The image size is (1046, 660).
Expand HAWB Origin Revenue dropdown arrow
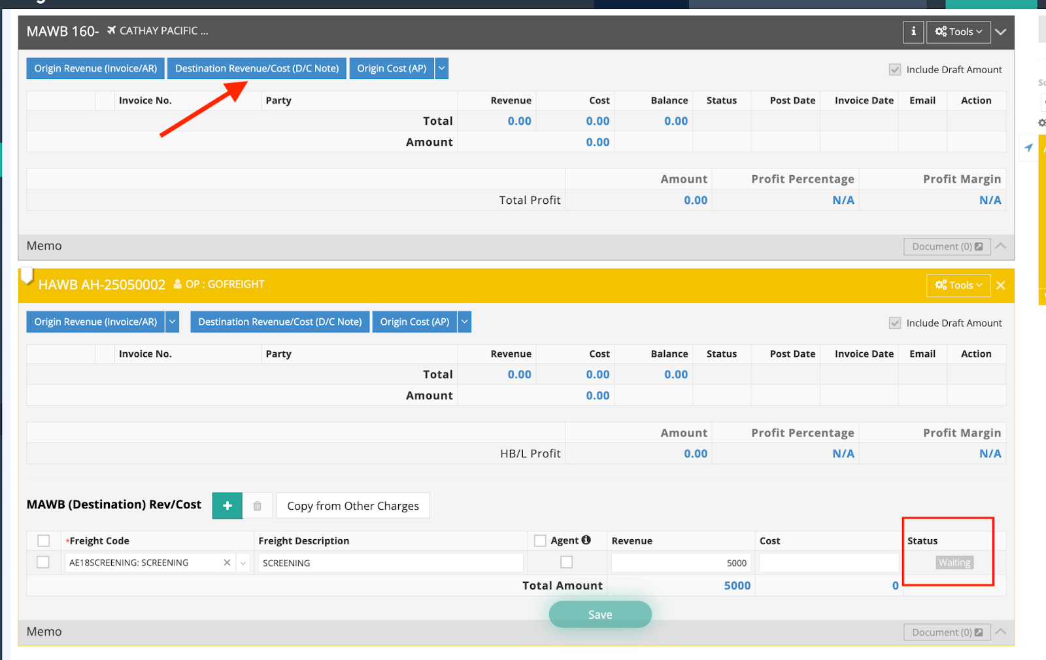[x=173, y=322]
